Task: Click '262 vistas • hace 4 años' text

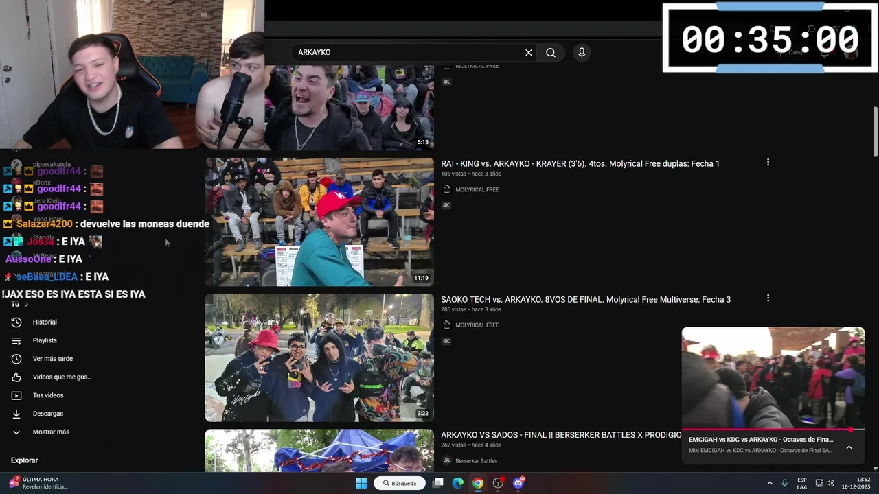Action: click(x=471, y=445)
